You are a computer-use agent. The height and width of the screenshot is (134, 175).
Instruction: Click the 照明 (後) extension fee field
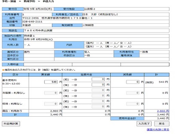(x=98, y=106)
